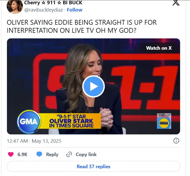Open the 12:47 AM May 13, 2025 timestamp
This screenshot has height=176, width=190.
point(34,141)
